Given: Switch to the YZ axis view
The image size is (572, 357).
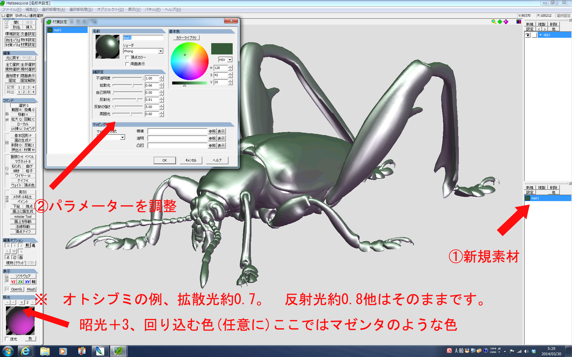Looking at the screenshot, I should click(x=13, y=282).
